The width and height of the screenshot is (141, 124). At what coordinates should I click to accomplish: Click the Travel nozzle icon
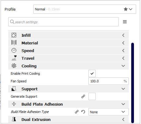14,58
